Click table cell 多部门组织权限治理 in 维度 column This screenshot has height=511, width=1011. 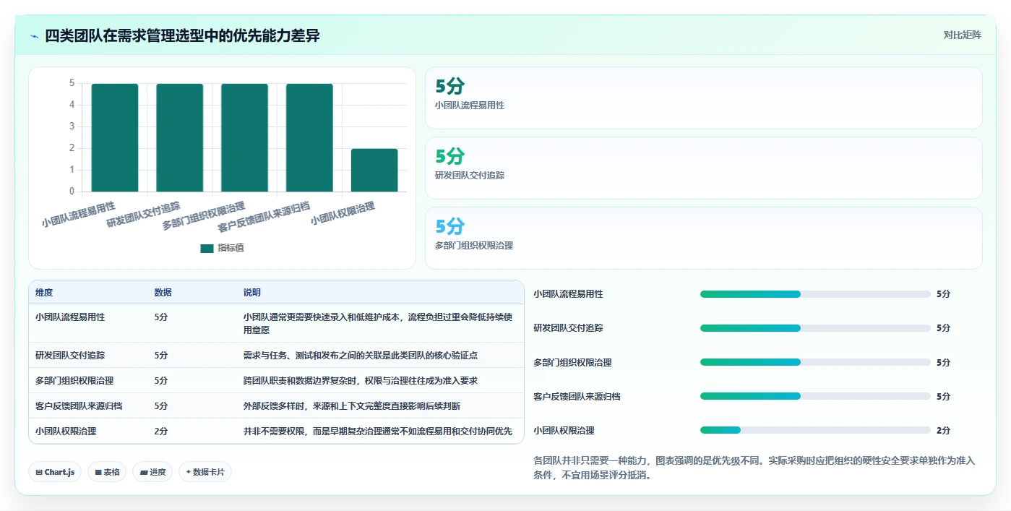point(74,381)
